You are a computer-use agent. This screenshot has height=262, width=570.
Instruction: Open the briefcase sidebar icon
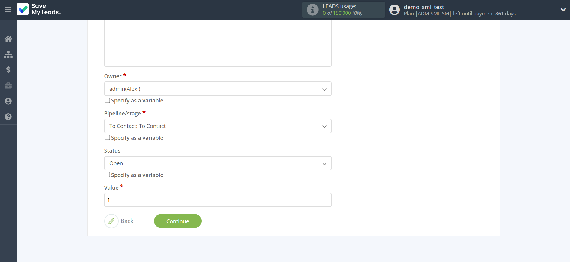click(8, 86)
